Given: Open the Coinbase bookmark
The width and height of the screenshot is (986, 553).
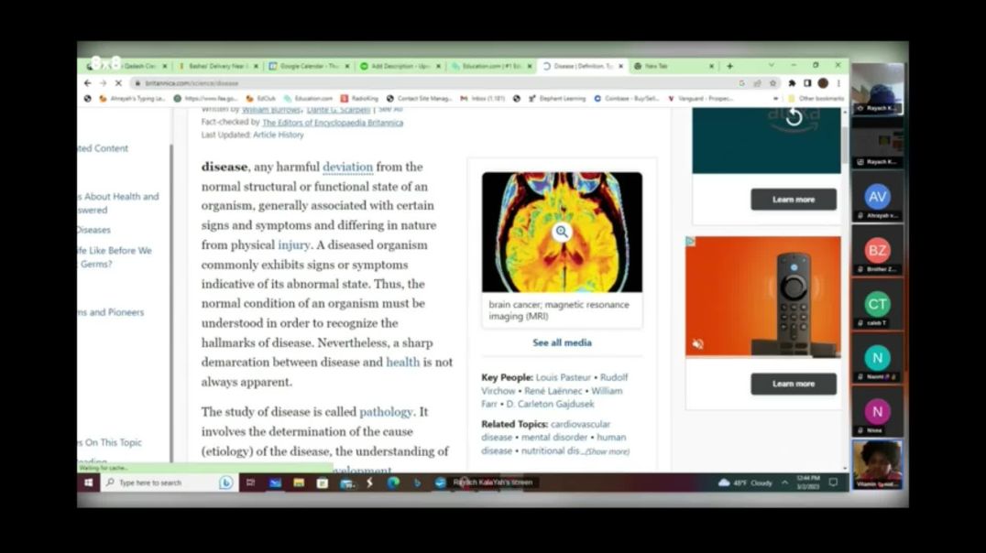Looking at the screenshot, I should click(625, 99).
